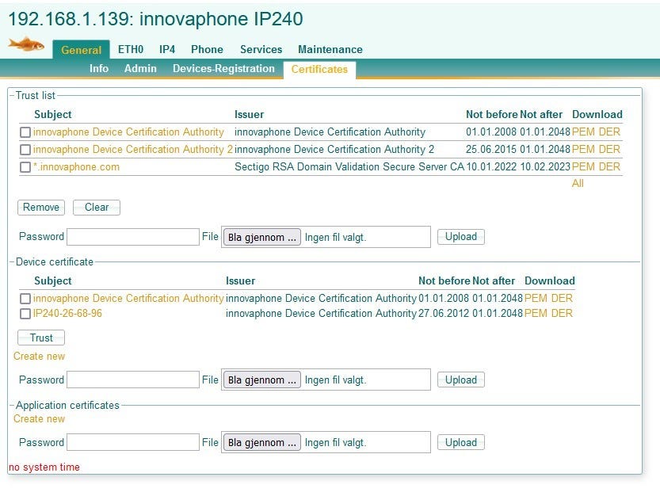Check the *.innovaphone.com certificate checkbox
The width and height of the screenshot is (660, 496).
25,167
